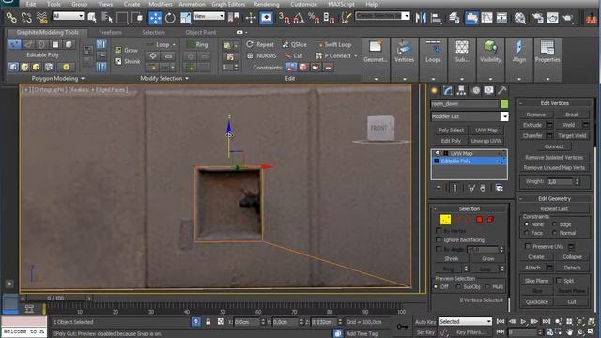Select Element sub-object level icon
The image size is (601, 338).
(x=490, y=219)
